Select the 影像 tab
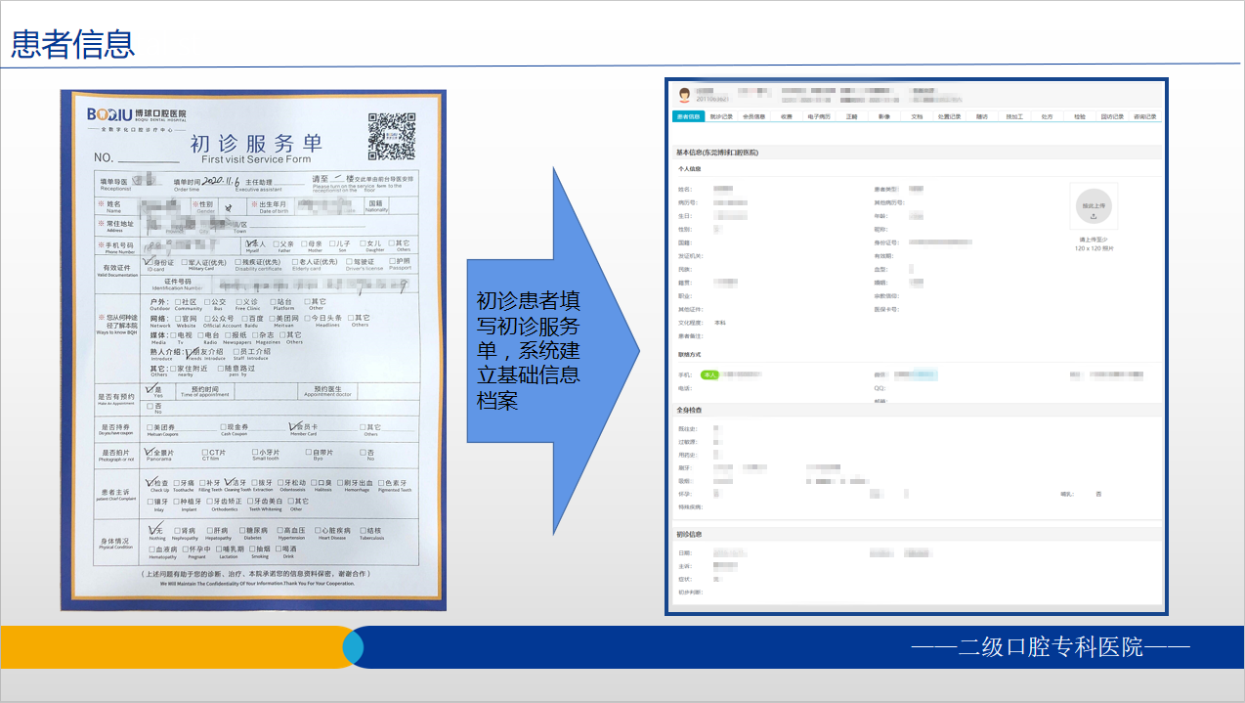This screenshot has height=703, width=1245. 885,115
